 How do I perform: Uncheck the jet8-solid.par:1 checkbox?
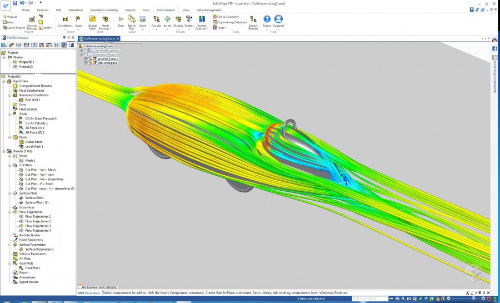pyautogui.click(x=86, y=63)
